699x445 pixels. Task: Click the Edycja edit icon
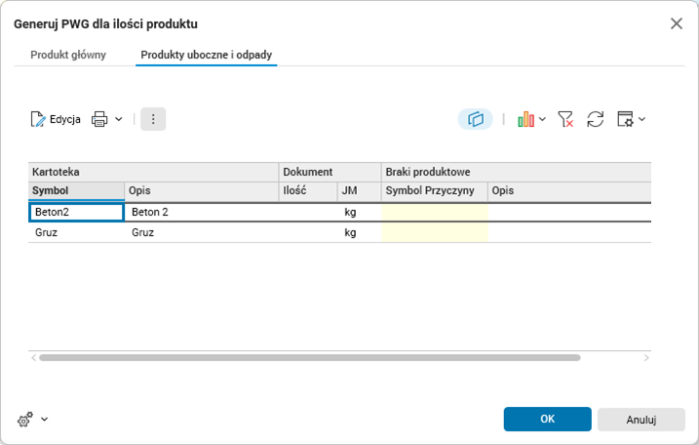pyautogui.click(x=39, y=119)
